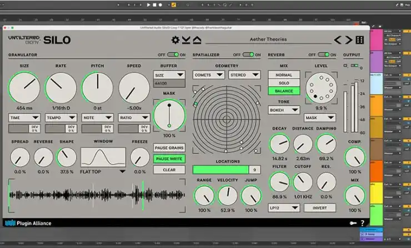Click the DEV slider under Size
Screen dimensions: 411x248
coord(24,128)
